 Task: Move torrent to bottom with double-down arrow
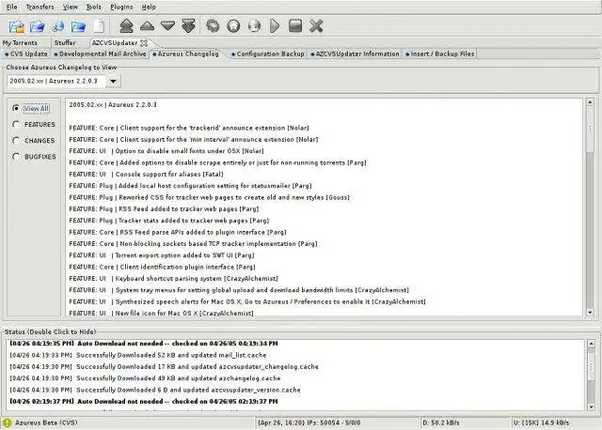tap(188, 26)
